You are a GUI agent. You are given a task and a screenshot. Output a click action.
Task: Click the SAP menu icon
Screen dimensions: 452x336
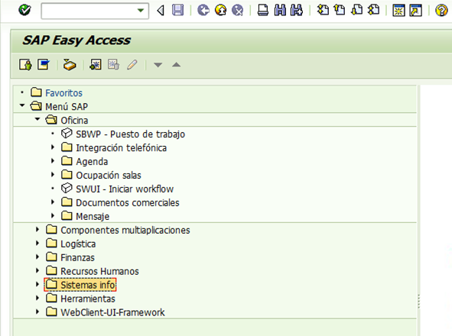click(x=44, y=64)
